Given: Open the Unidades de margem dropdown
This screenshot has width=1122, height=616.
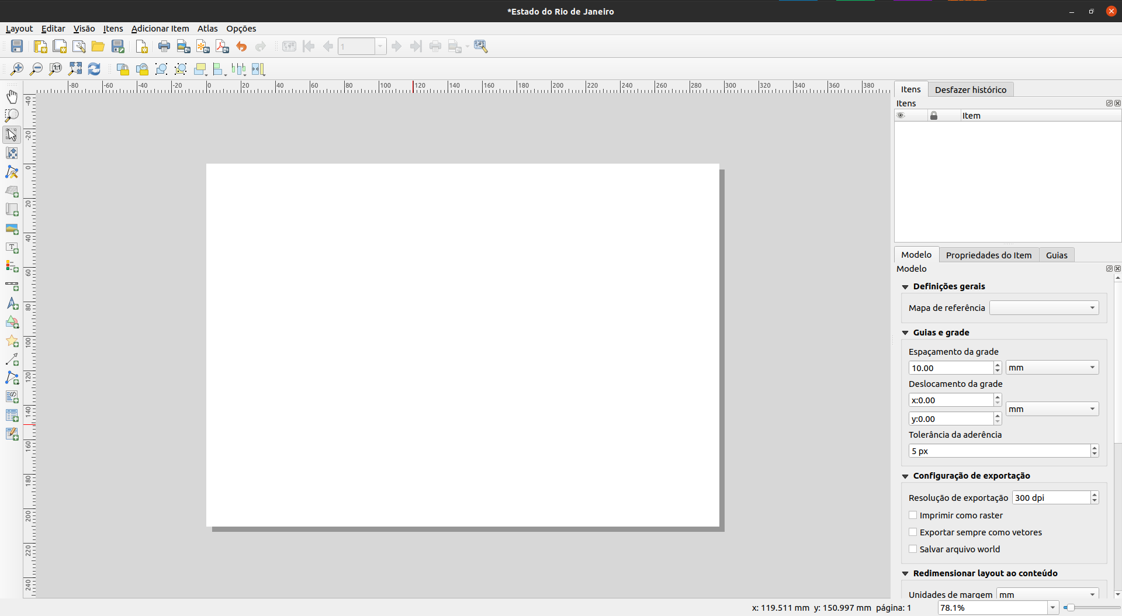Looking at the screenshot, I should [x=1047, y=593].
